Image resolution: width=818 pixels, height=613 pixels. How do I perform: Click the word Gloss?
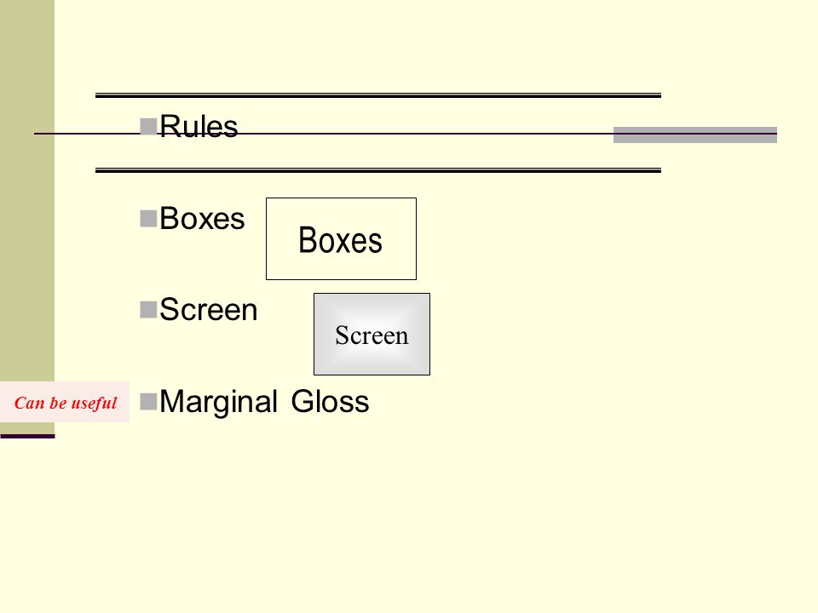[x=331, y=402]
